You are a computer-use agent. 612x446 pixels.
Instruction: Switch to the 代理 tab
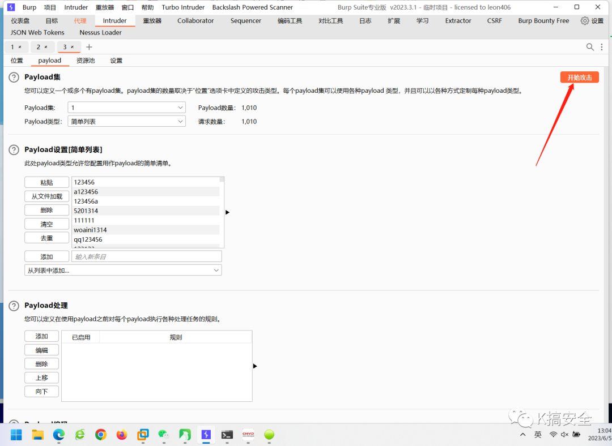click(80, 21)
